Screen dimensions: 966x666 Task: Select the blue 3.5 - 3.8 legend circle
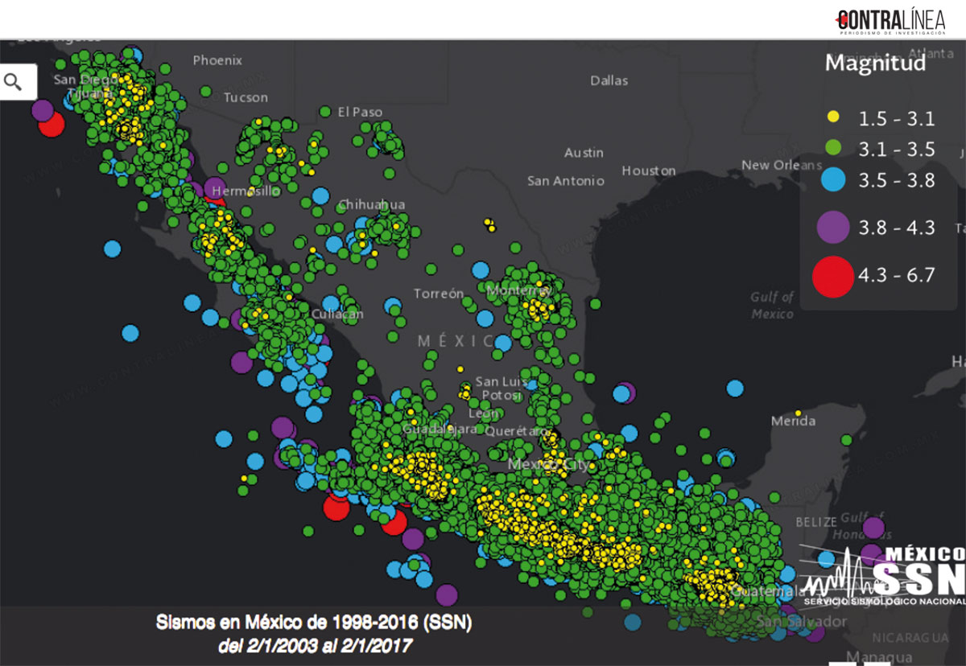click(833, 179)
